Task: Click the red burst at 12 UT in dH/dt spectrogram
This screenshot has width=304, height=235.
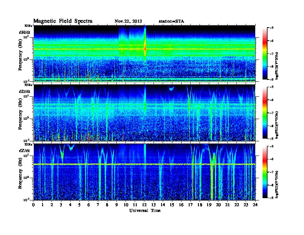Action: click(145, 48)
